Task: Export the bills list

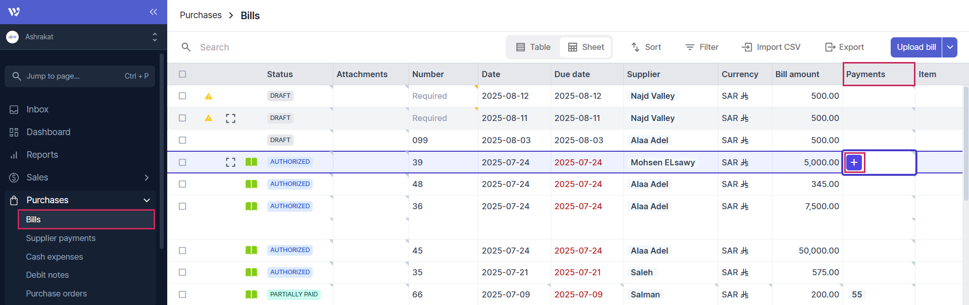Action: coord(844,47)
